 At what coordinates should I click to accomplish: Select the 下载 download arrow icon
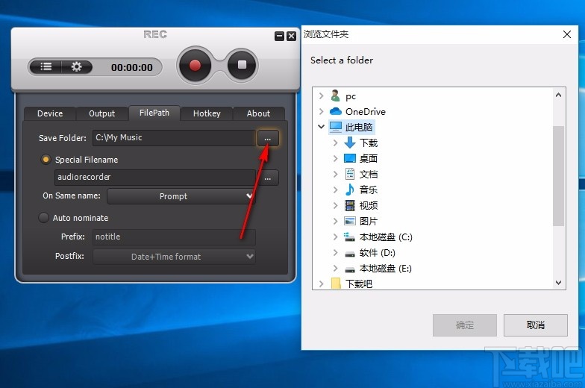tap(349, 143)
